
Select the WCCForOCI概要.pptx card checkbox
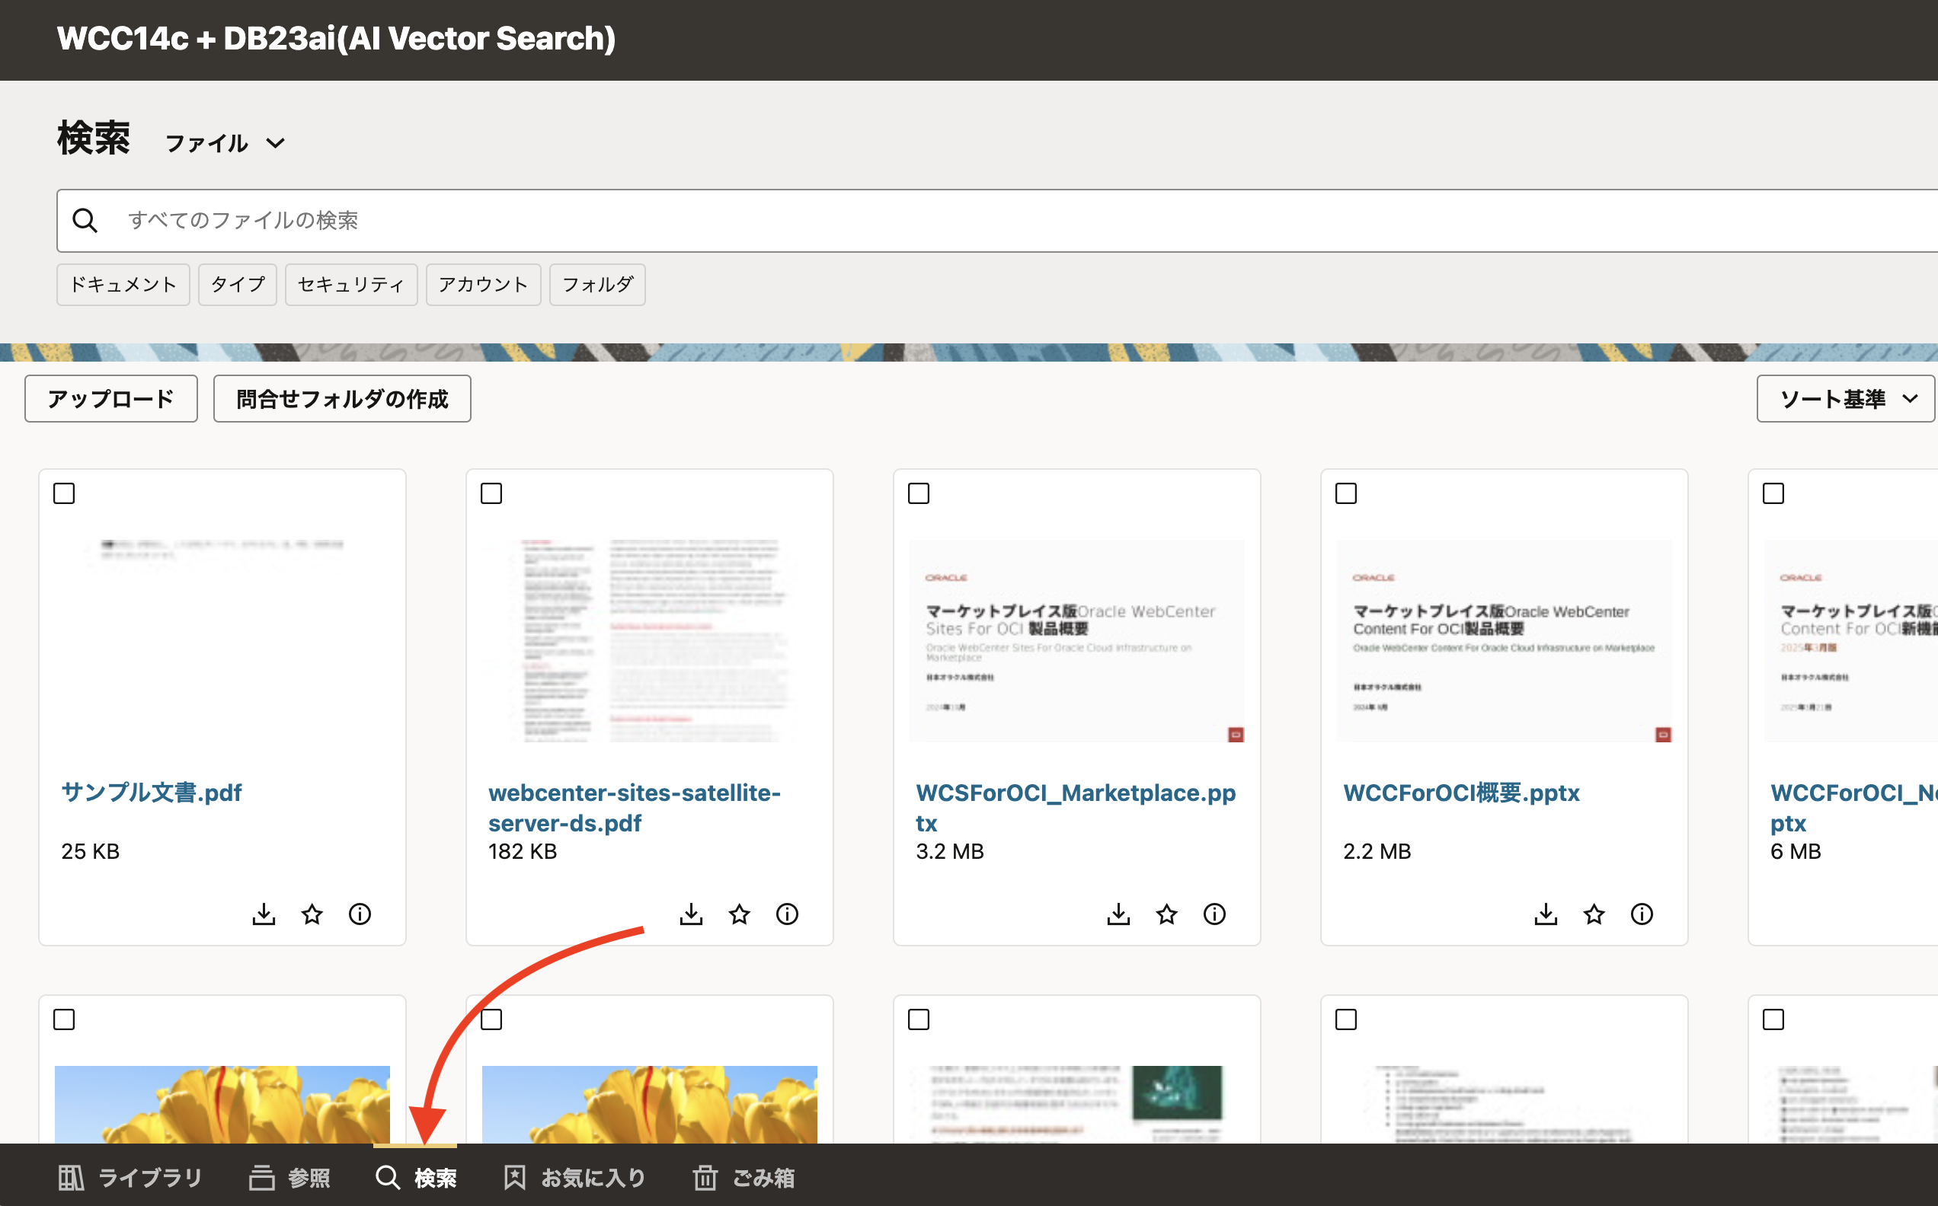click(1346, 493)
